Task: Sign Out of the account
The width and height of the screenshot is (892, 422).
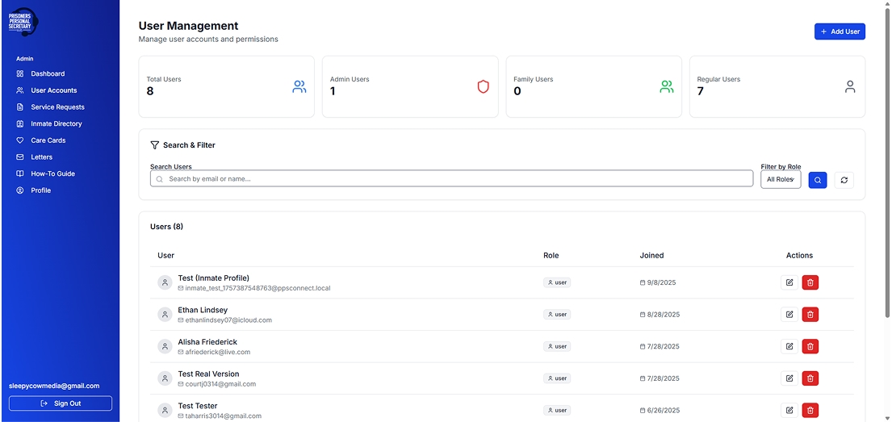Action: (61, 403)
